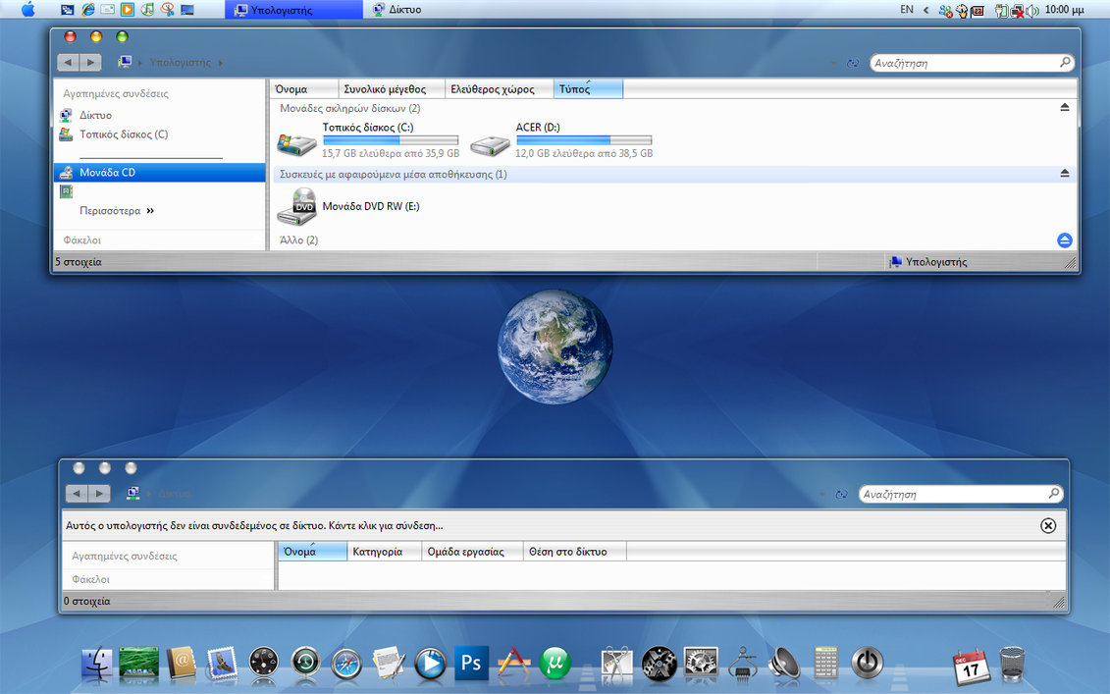1110x694 pixels.
Task: Click the Apple logo in the top bar
Action: [27, 10]
